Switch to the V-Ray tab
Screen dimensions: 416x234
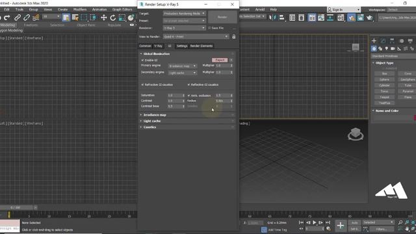point(159,46)
